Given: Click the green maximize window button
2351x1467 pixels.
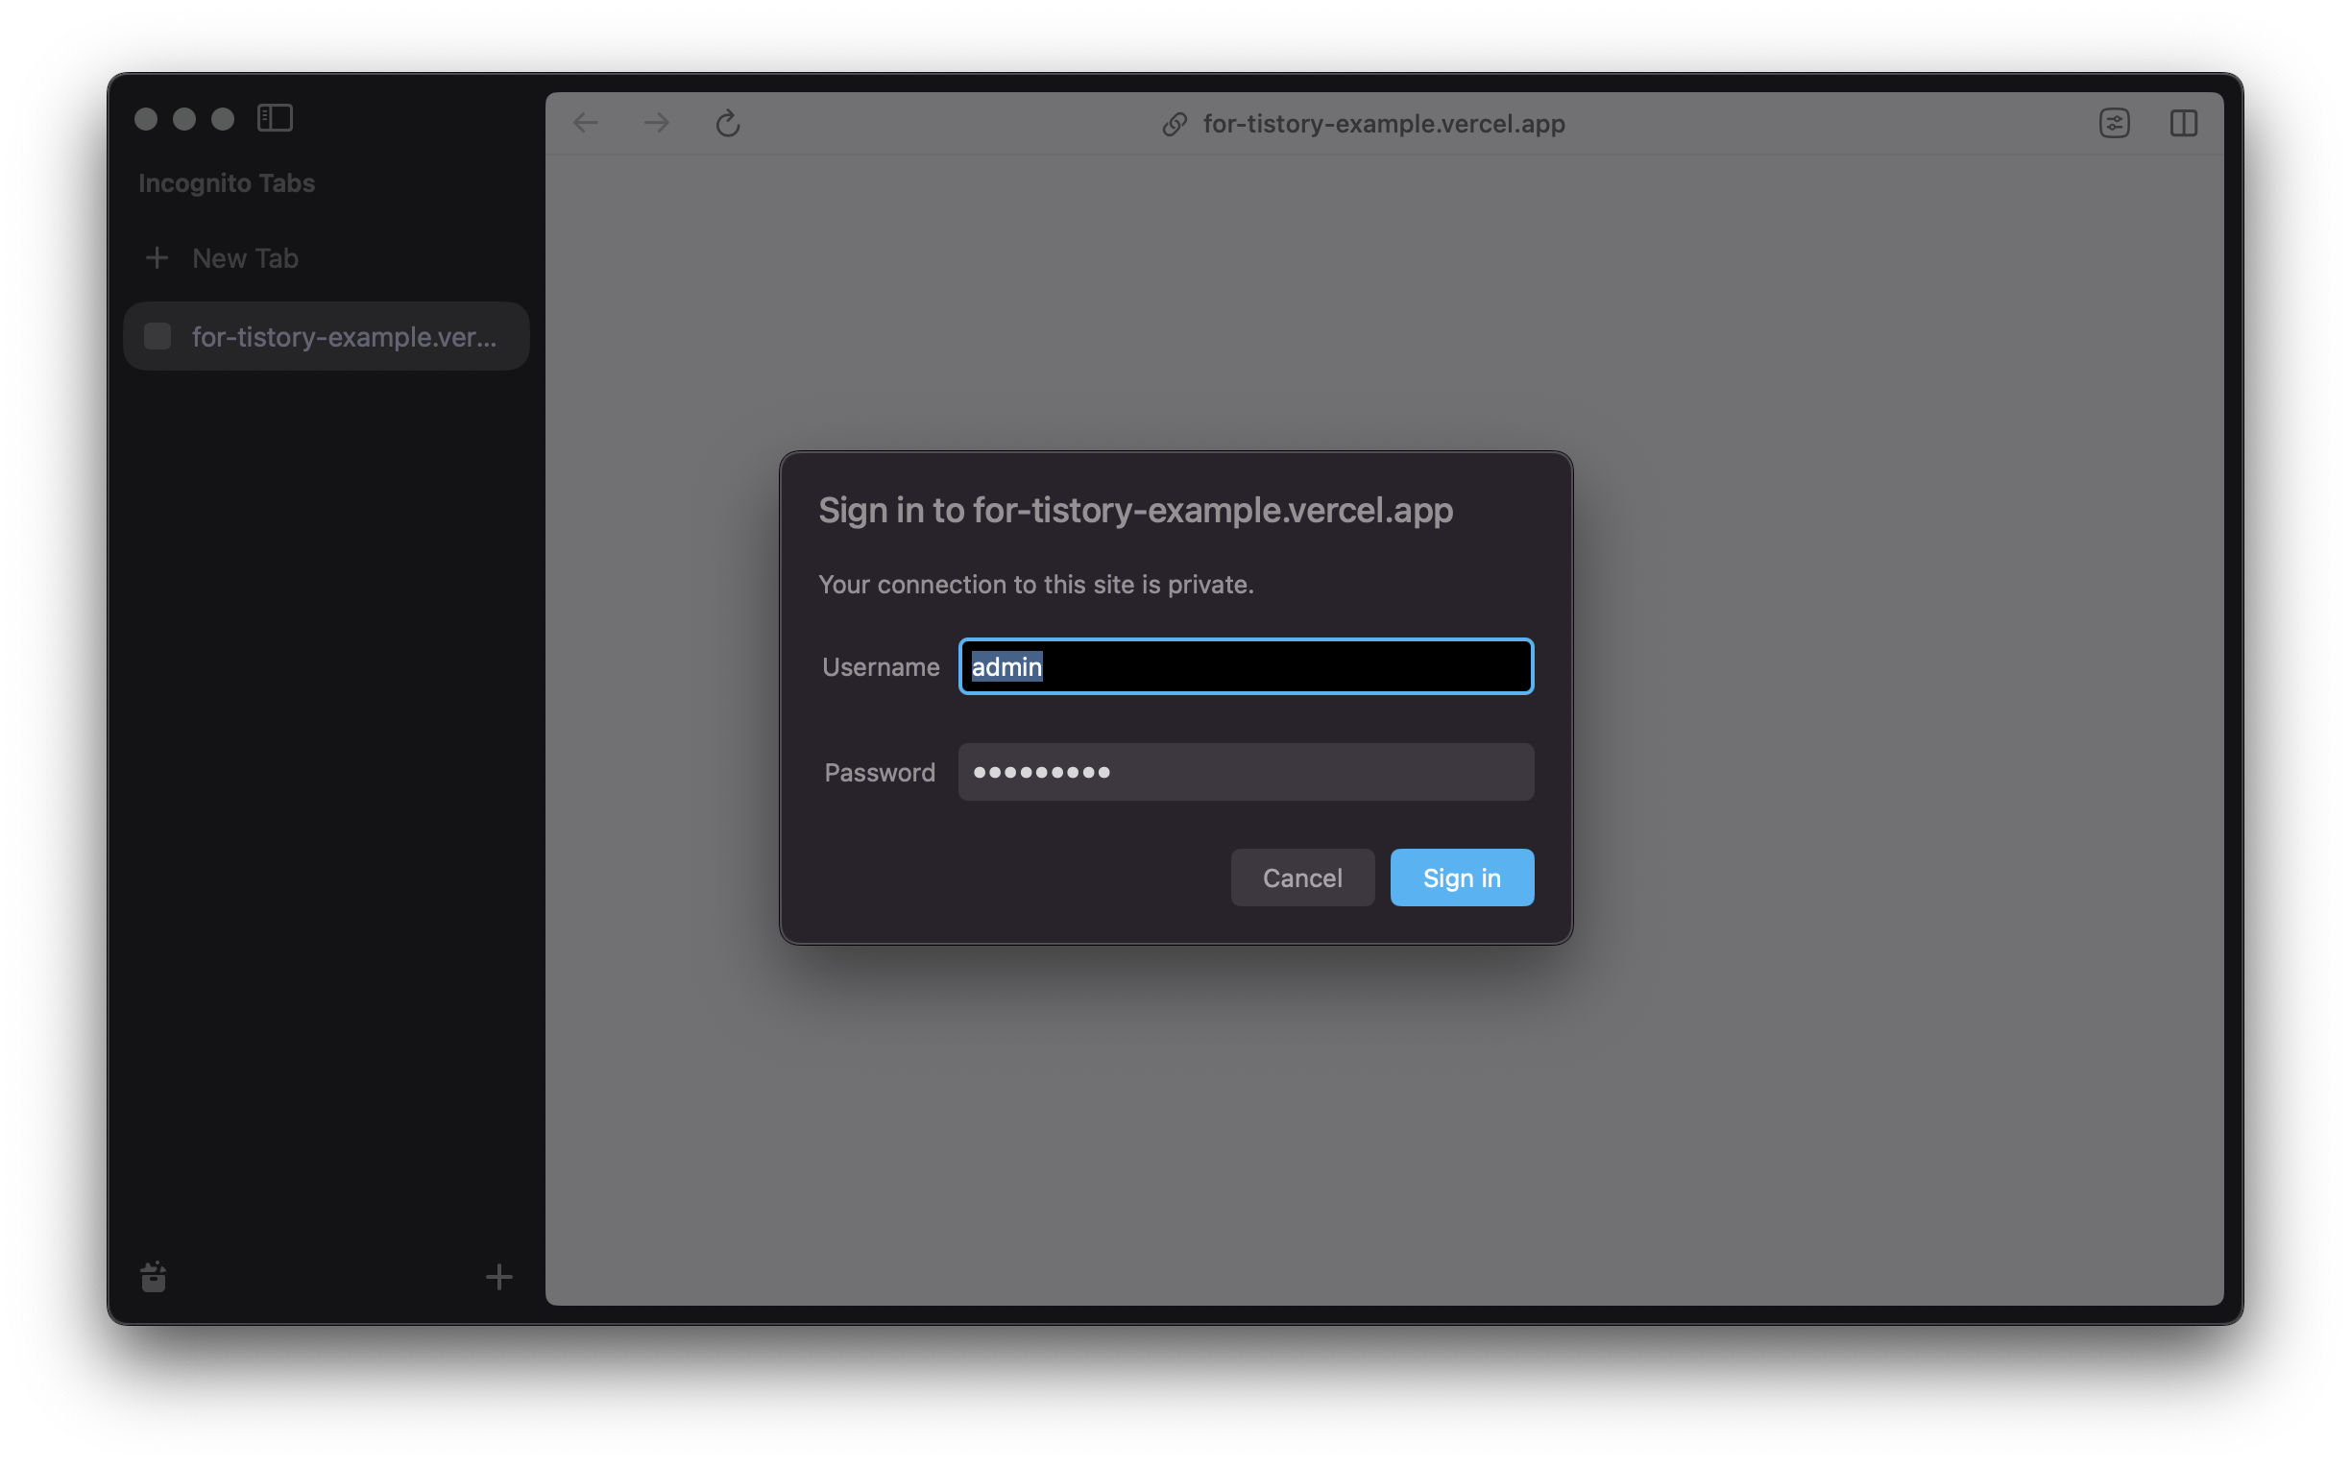Looking at the screenshot, I should [x=223, y=118].
